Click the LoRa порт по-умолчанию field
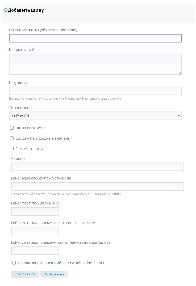The image size is (196, 286). pos(35,211)
